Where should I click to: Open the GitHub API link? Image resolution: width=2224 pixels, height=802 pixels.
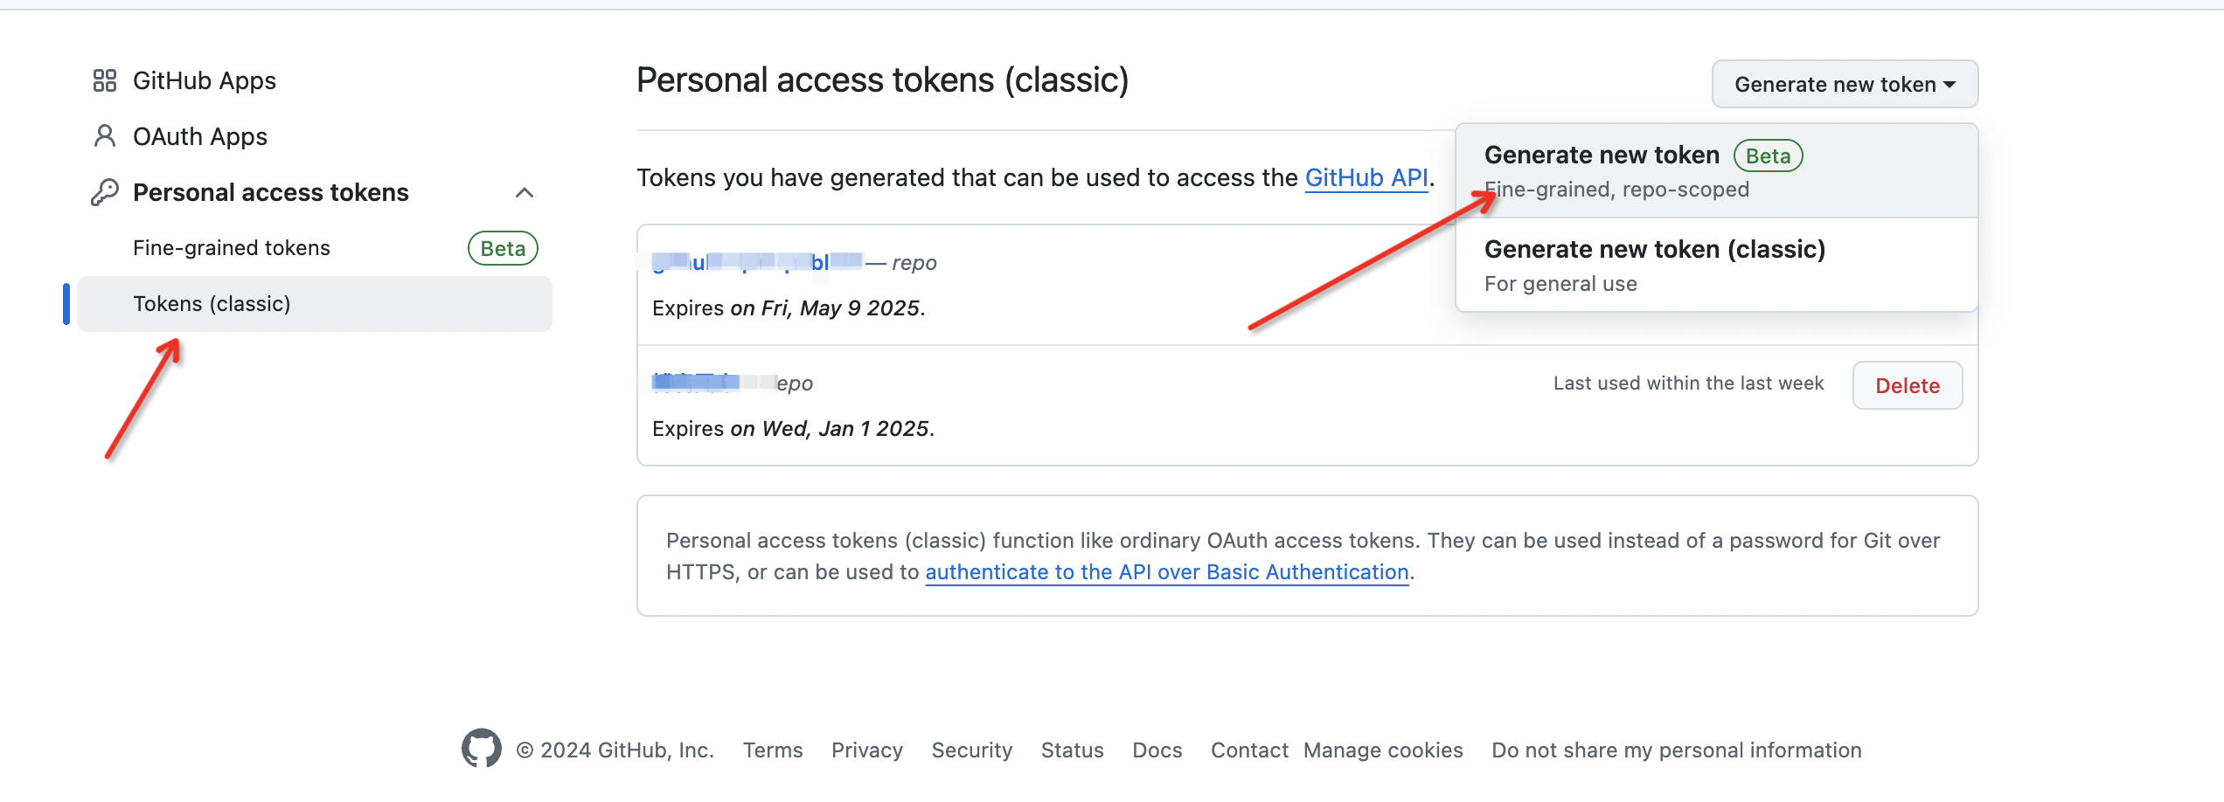[1366, 178]
